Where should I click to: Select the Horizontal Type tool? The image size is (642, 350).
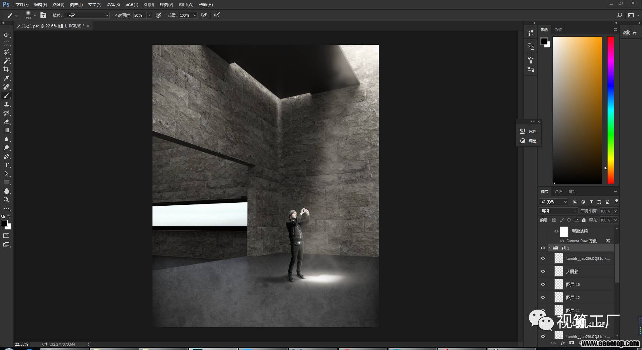(6, 165)
